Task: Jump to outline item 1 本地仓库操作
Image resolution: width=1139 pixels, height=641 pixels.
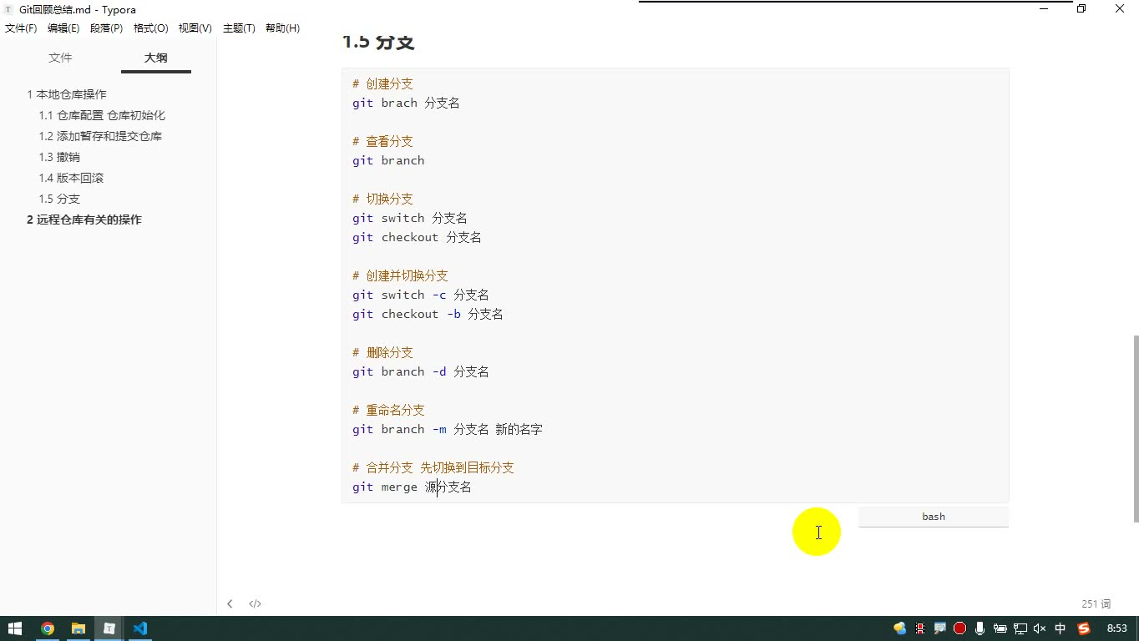Action: tap(67, 94)
